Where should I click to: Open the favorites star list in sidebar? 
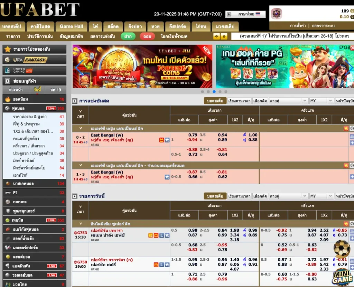(8, 49)
